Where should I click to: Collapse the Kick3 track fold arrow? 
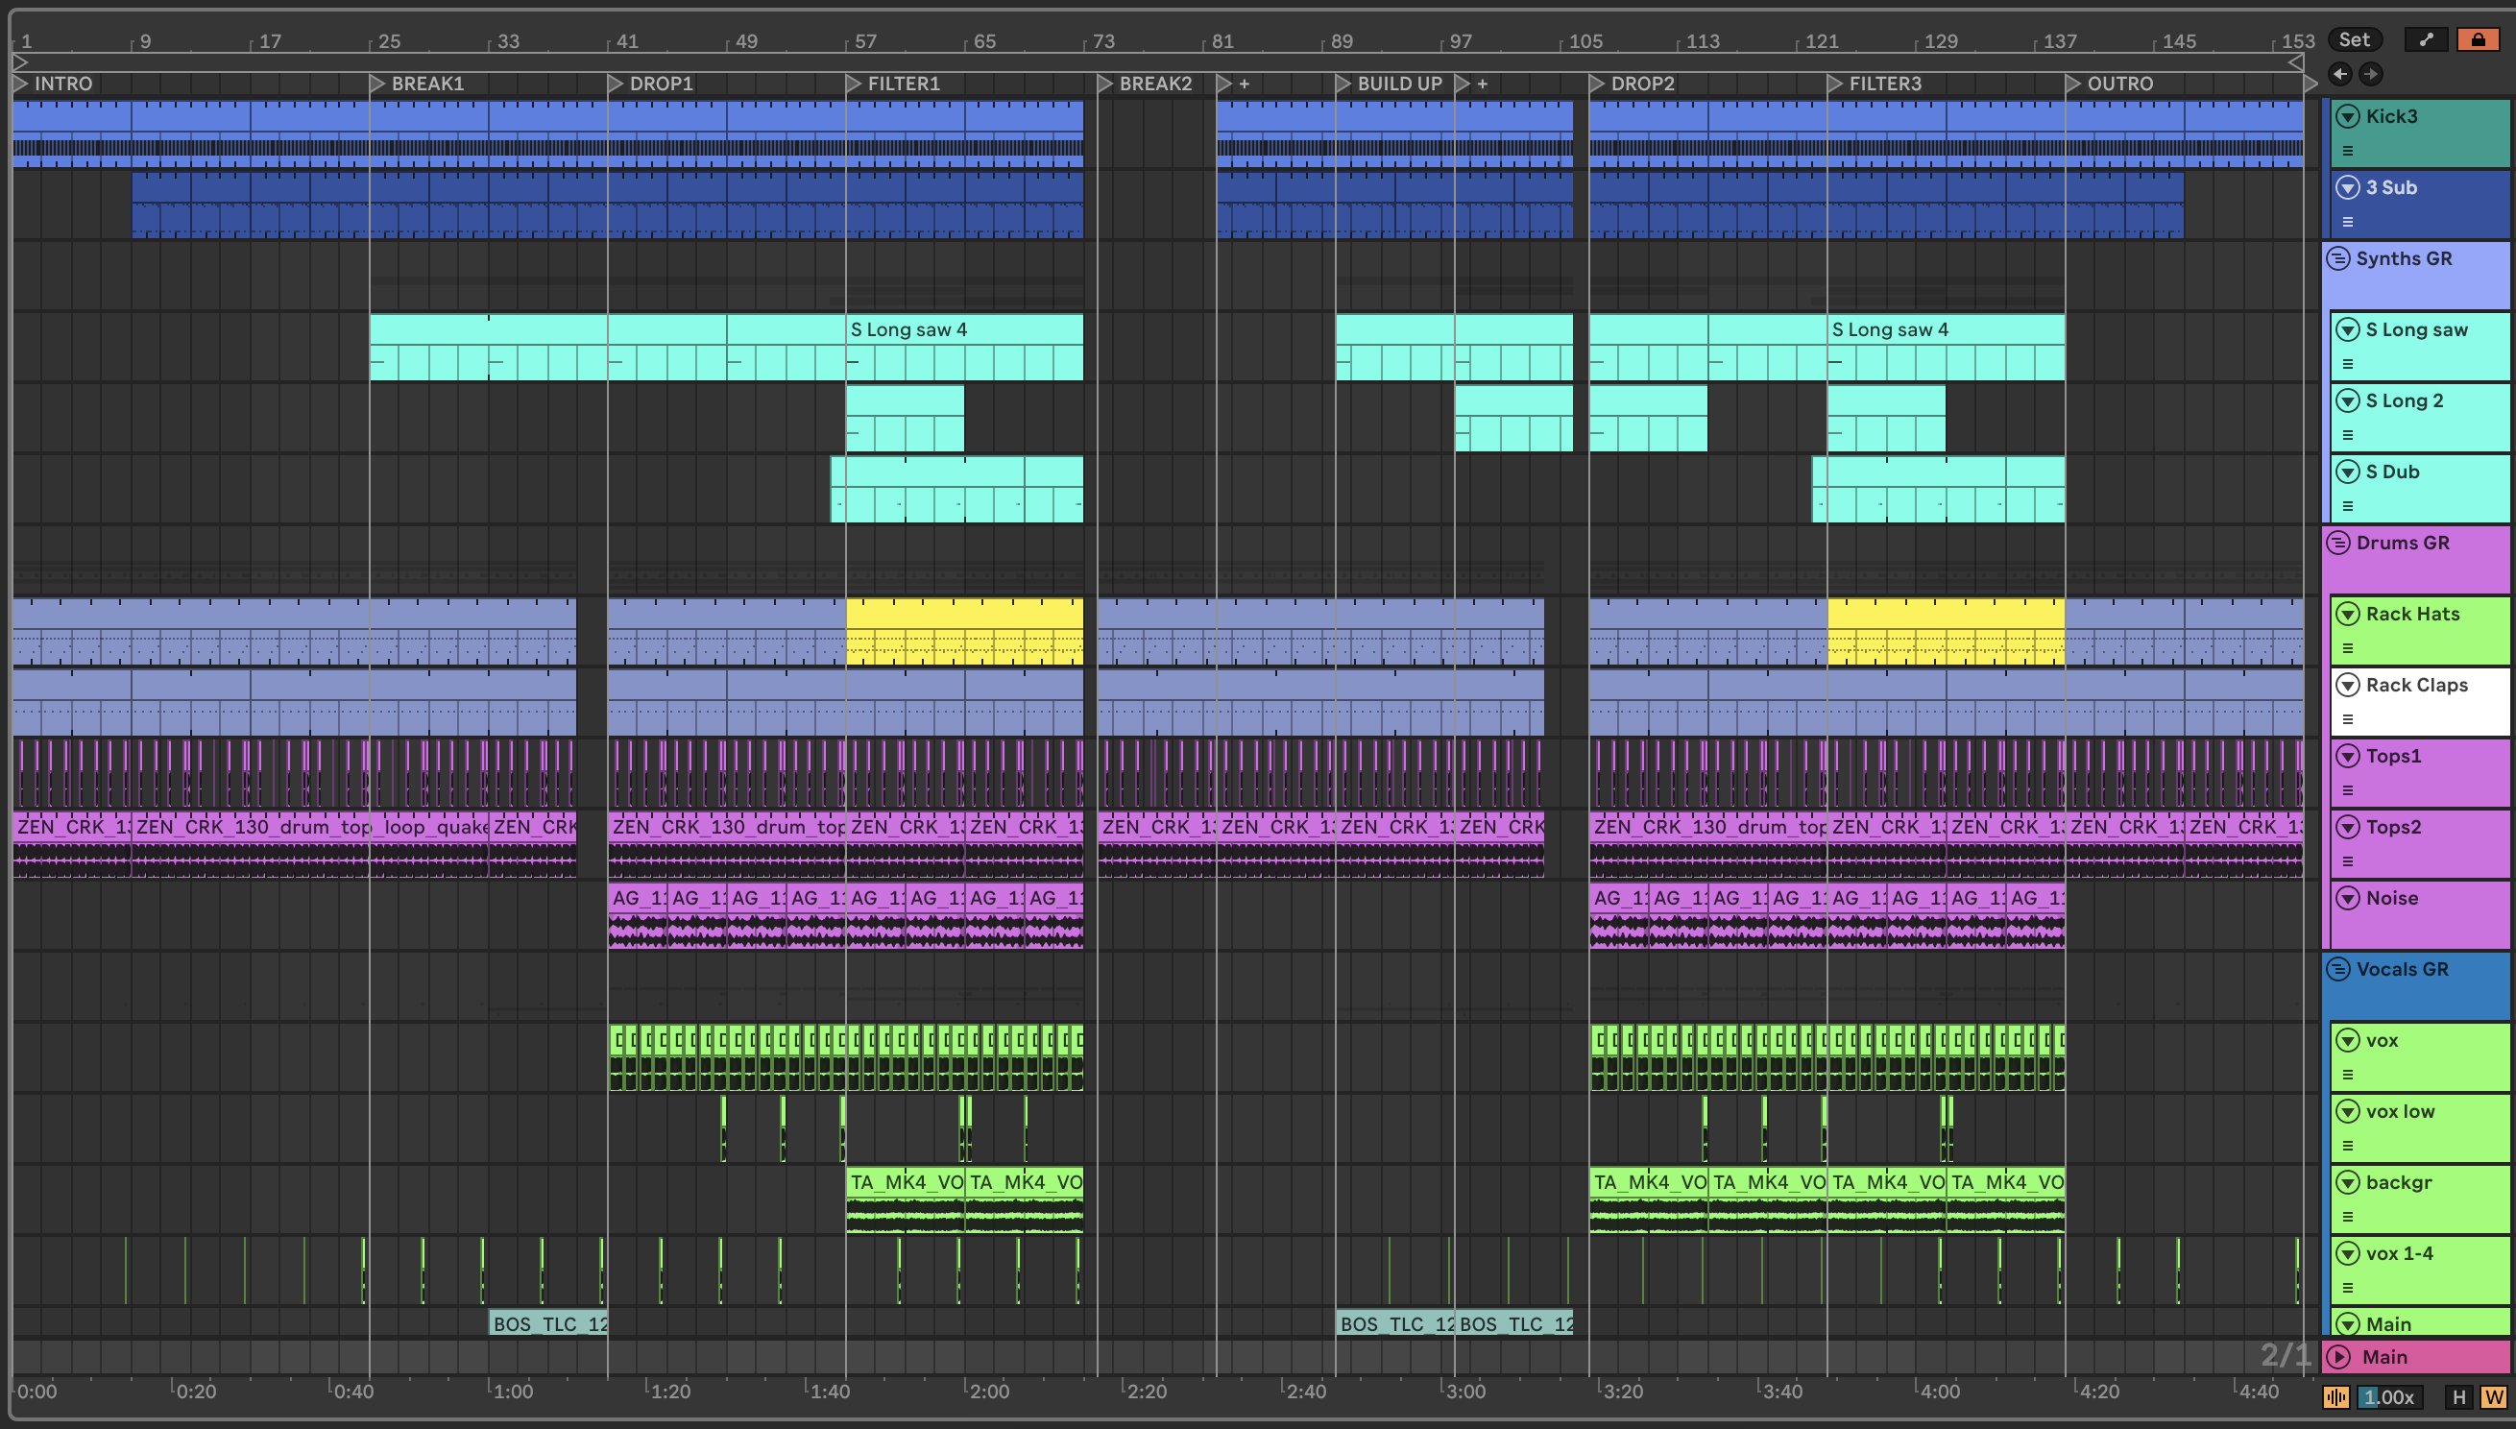click(2348, 117)
